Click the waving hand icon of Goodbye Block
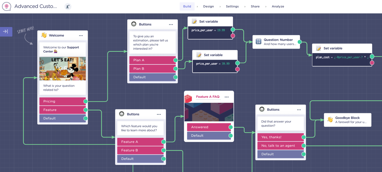This screenshot has width=382, height=172. coord(330,120)
